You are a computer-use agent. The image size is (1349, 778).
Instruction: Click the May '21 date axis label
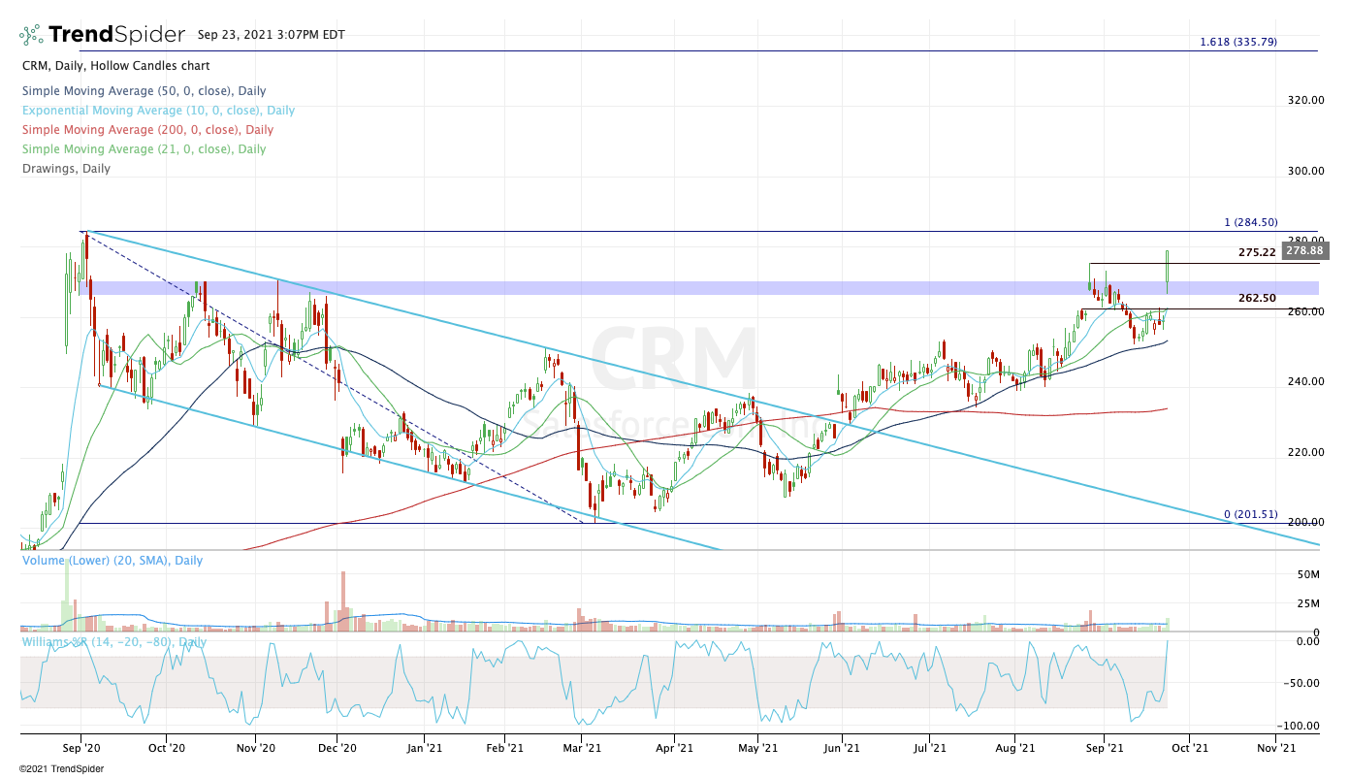(x=758, y=748)
